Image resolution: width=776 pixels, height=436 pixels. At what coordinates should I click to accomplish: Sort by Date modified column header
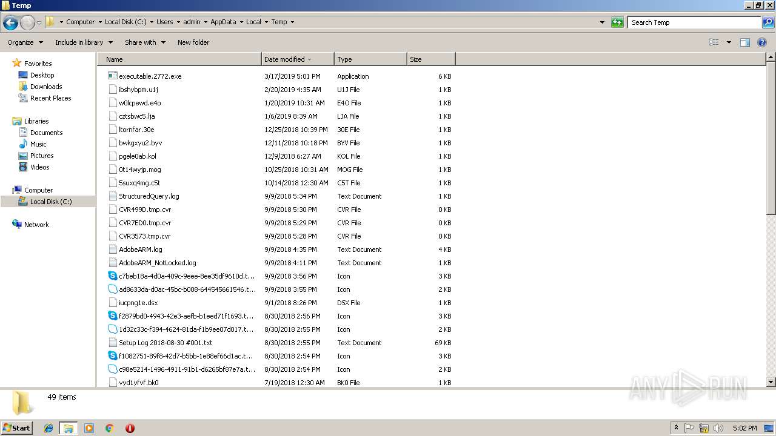tap(298, 59)
